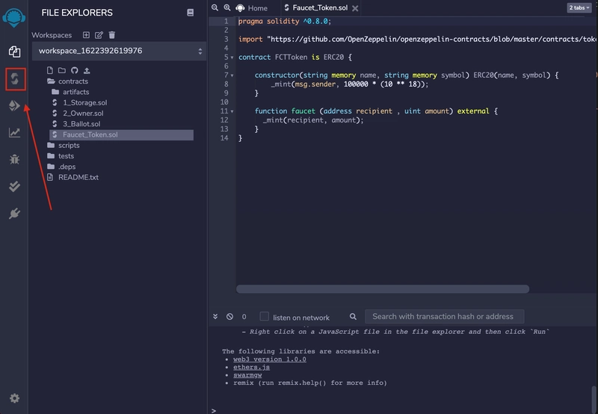
Task: Switch to the Home tab
Action: [x=252, y=8]
